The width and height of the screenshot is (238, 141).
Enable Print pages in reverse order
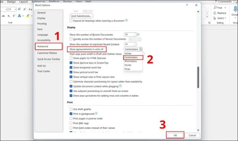(x=71, y=118)
